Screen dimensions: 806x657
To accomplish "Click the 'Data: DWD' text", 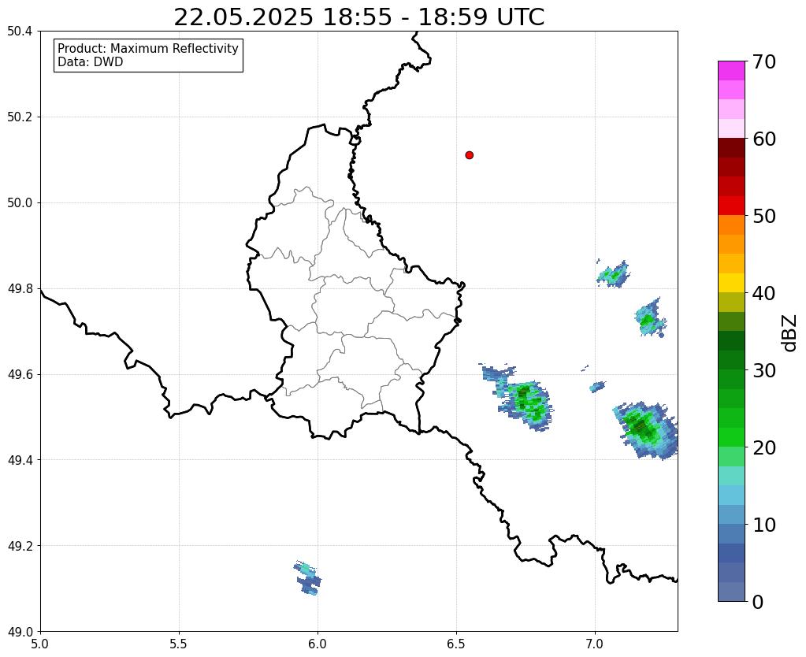I will [x=91, y=62].
